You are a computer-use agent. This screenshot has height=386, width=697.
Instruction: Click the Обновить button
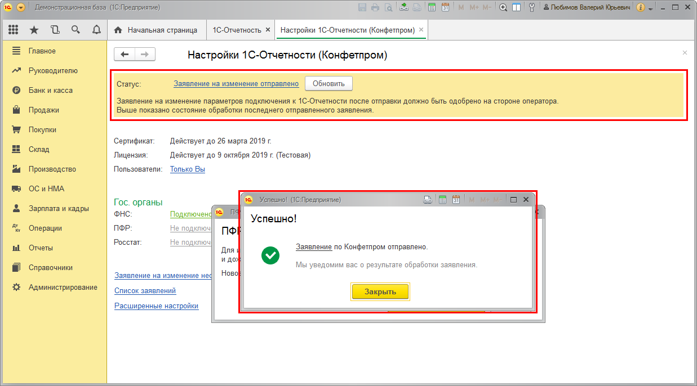(328, 83)
